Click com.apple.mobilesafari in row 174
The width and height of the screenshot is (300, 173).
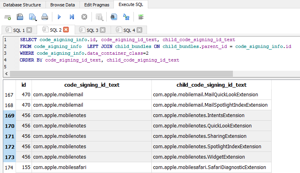pos(91,167)
